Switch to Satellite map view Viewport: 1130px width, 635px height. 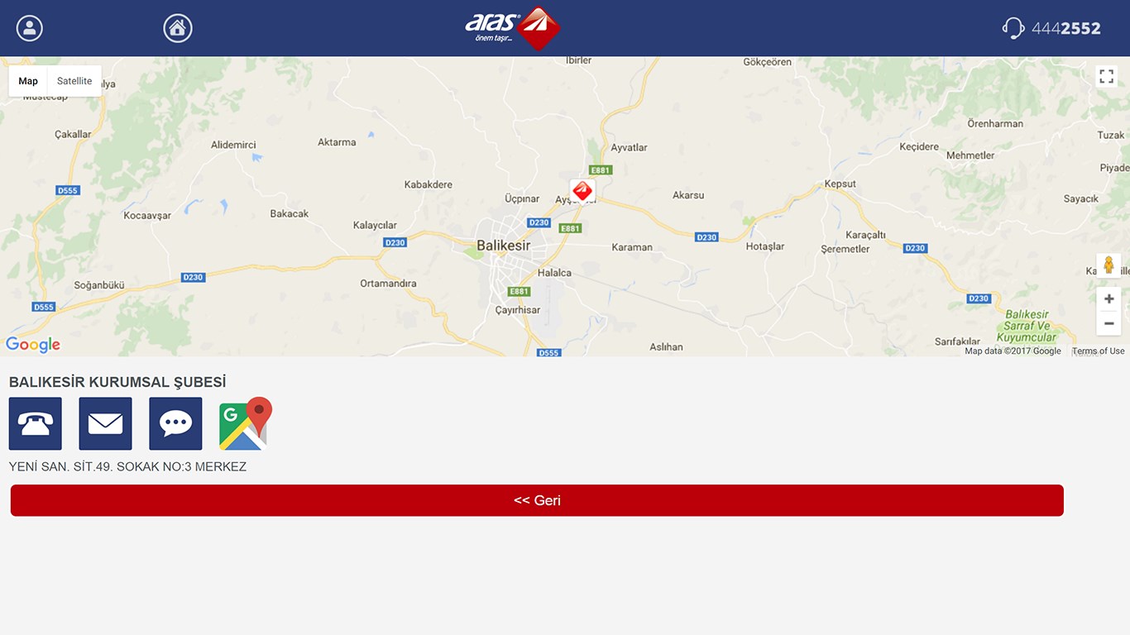pos(74,81)
